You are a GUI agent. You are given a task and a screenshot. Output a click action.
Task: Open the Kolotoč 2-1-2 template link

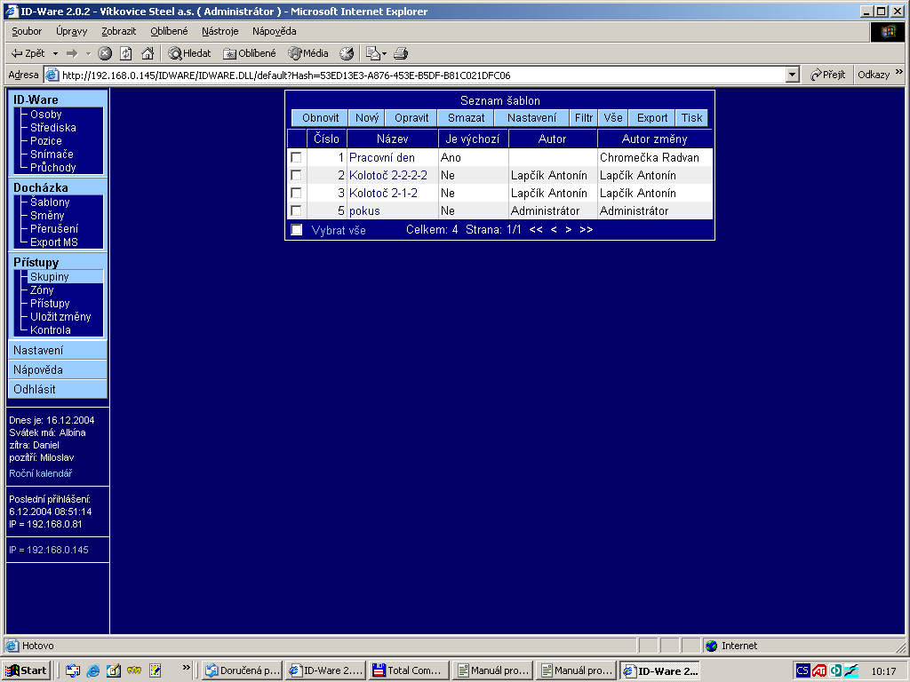[x=383, y=193]
